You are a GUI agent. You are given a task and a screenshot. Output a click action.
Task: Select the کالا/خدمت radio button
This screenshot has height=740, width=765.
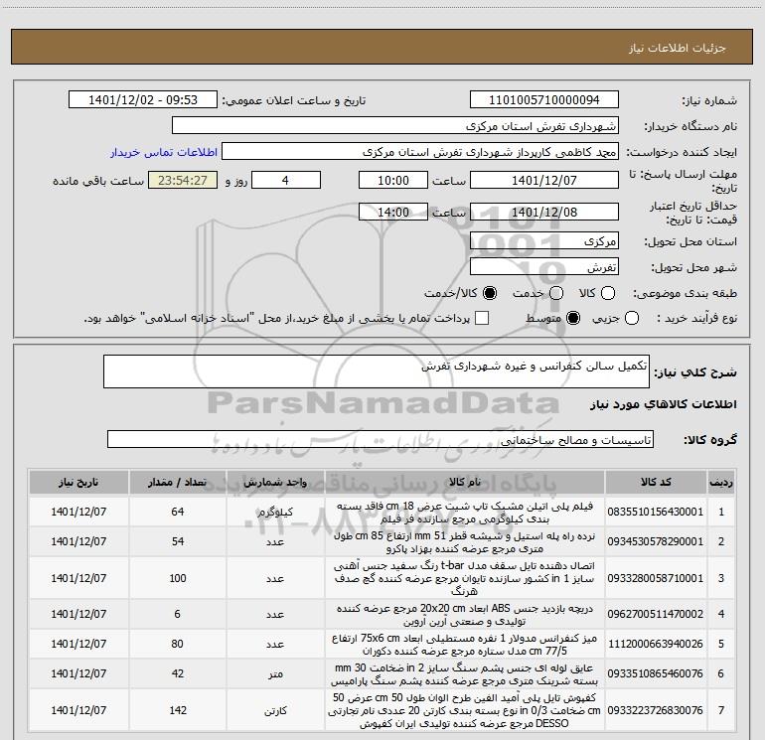coord(490,293)
